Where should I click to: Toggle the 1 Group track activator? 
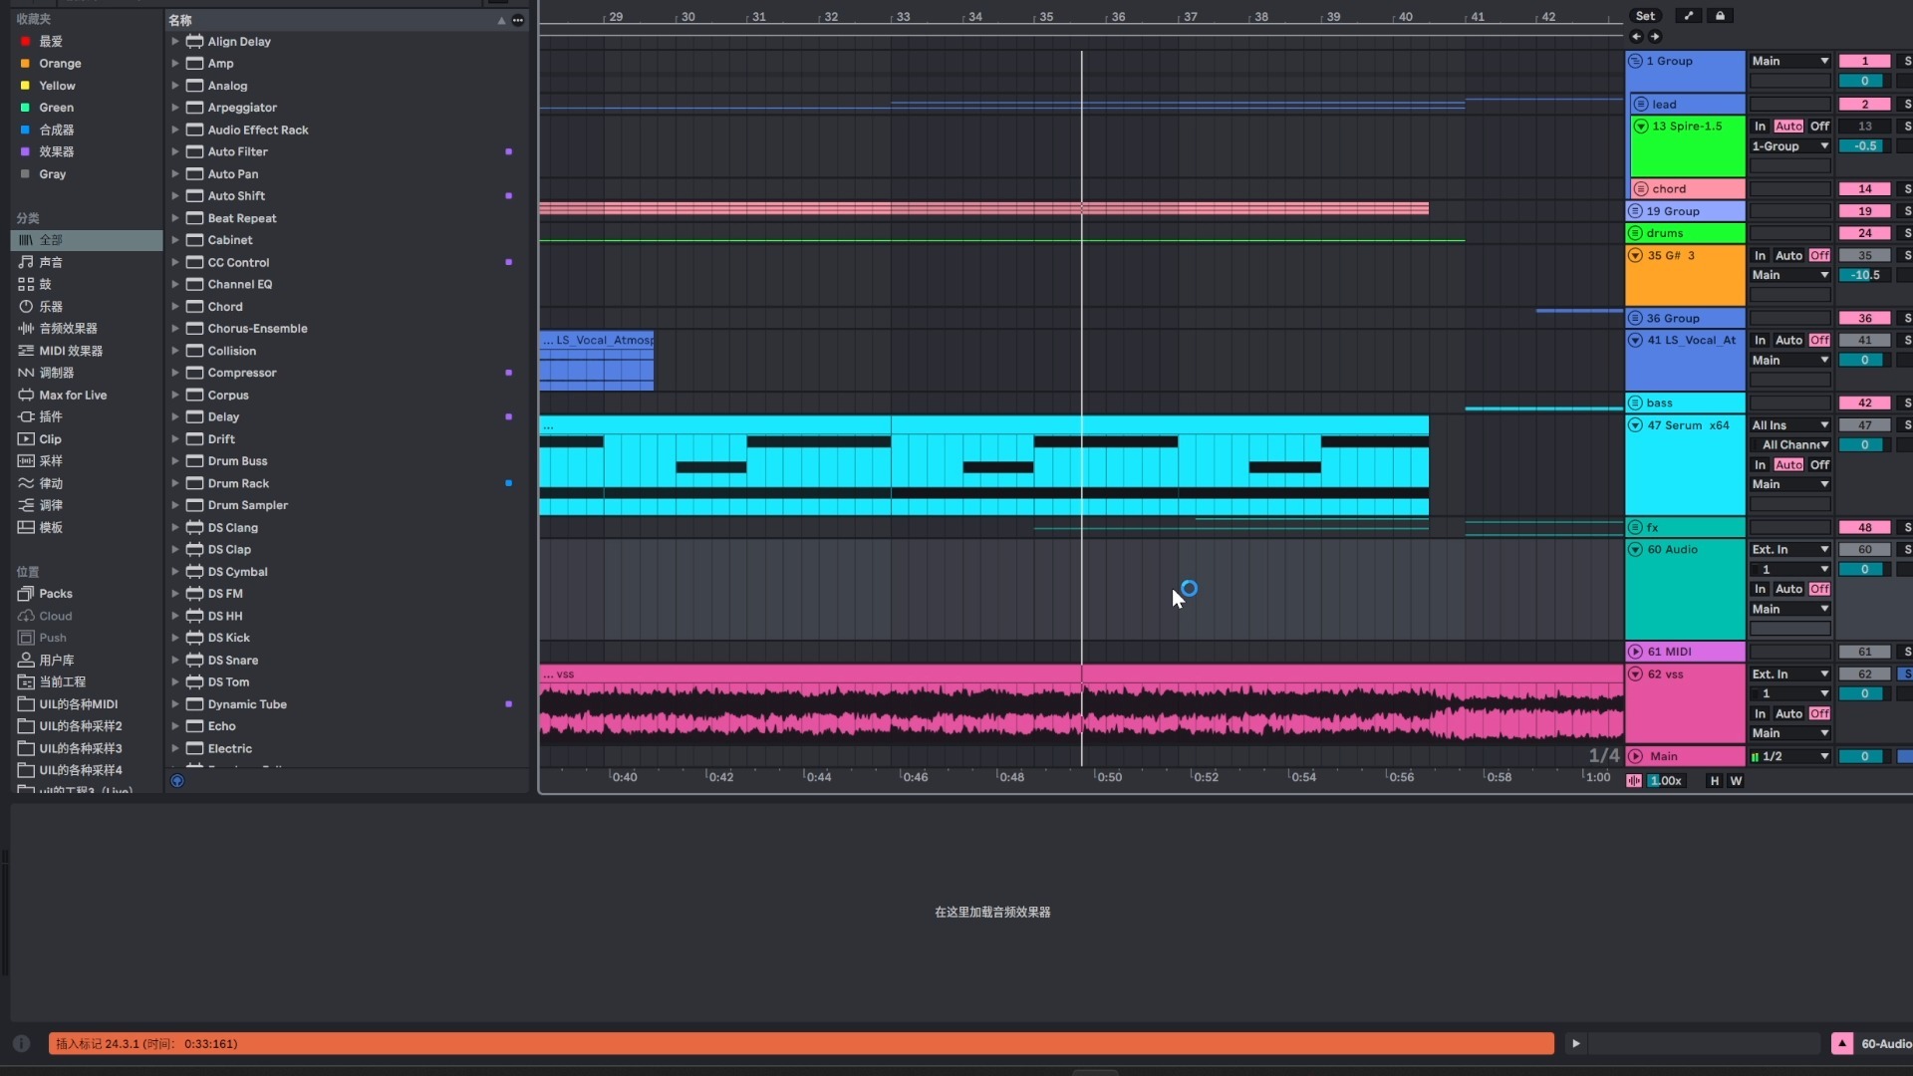(x=1864, y=61)
